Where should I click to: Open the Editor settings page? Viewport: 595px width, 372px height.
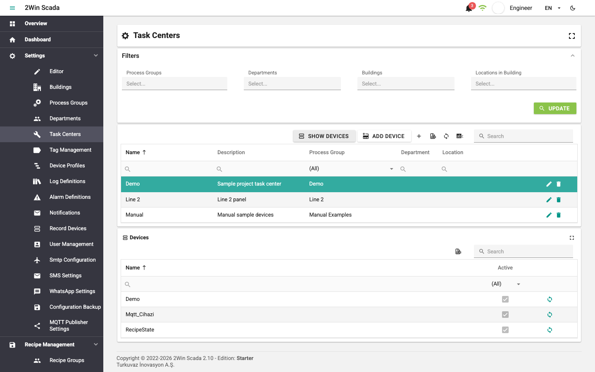[x=52, y=72]
